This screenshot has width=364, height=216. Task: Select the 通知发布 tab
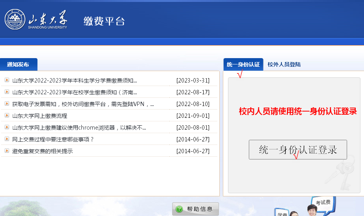(18, 64)
